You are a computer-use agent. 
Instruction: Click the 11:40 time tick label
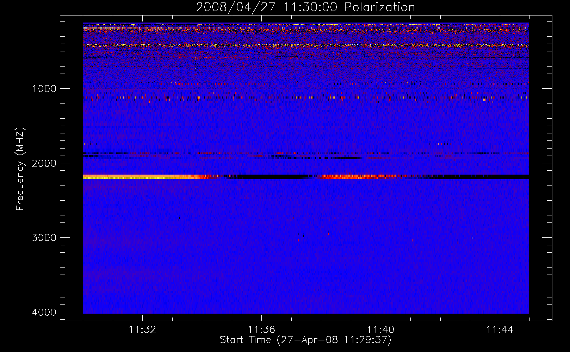pos(380,330)
